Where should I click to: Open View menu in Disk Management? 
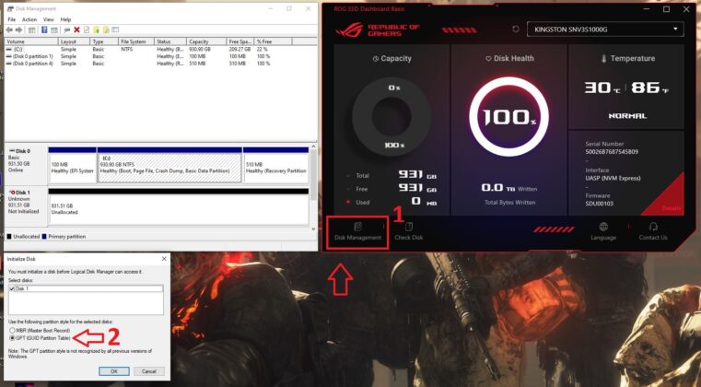48,19
